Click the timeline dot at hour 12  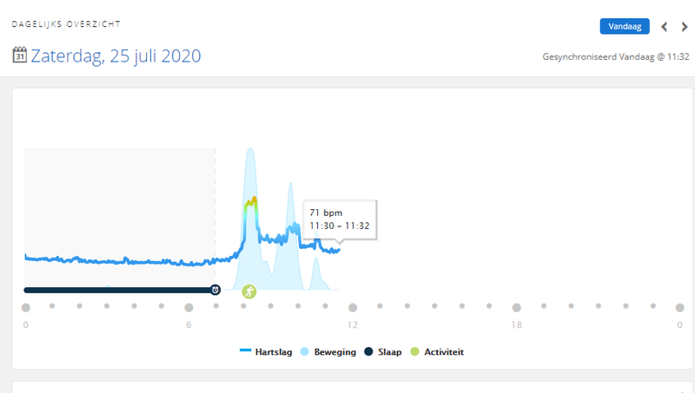[353, 307]
